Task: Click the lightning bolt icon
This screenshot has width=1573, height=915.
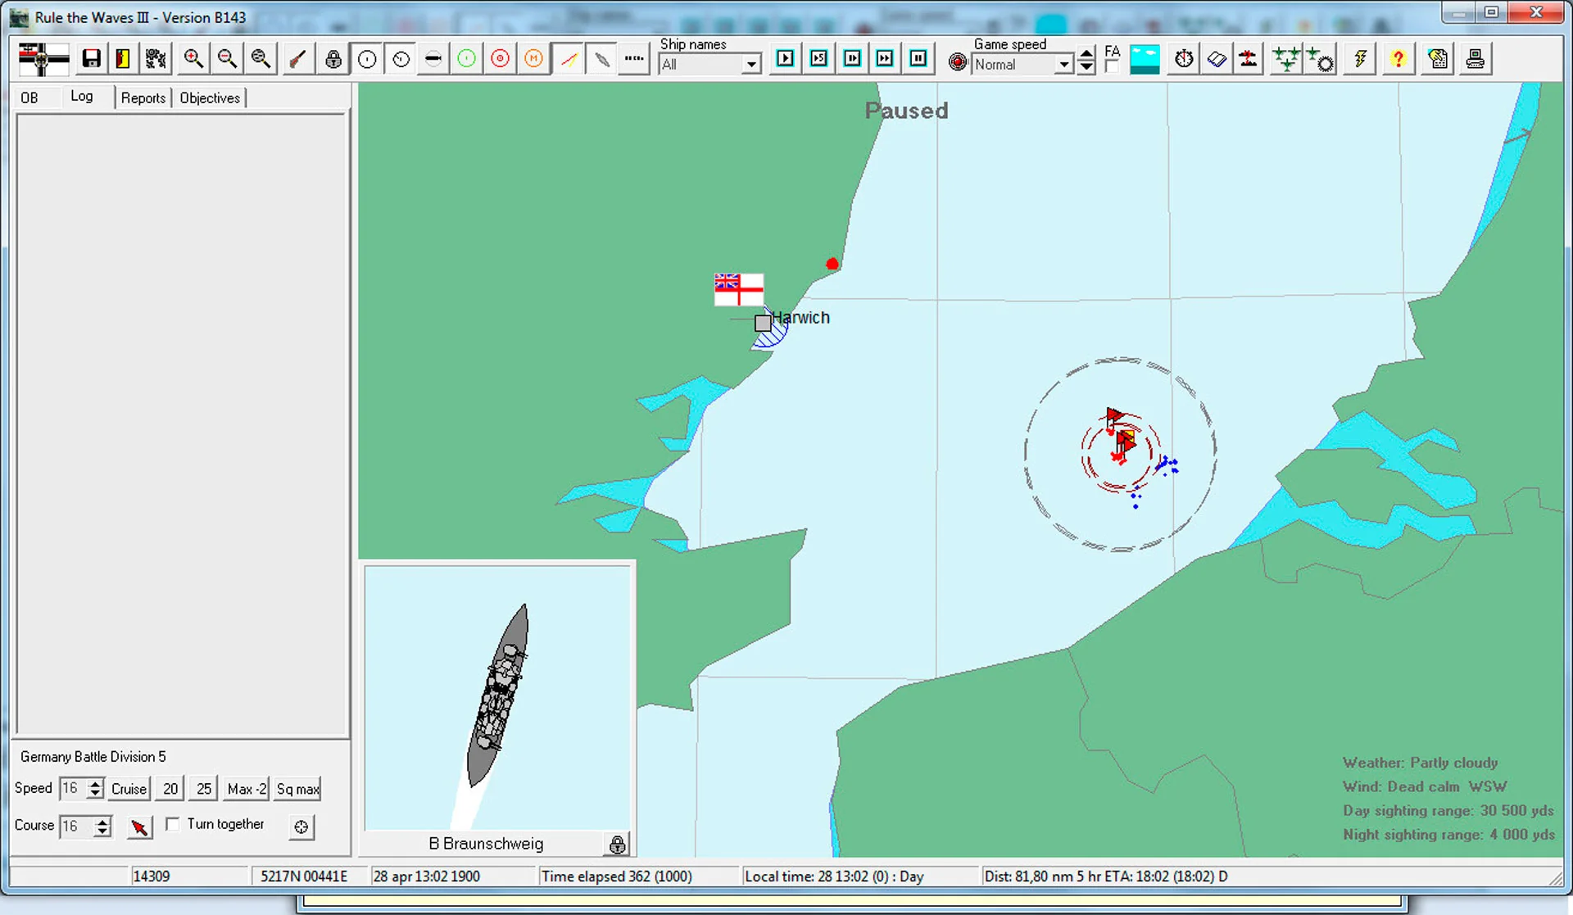Action: tap(1360, 59)
